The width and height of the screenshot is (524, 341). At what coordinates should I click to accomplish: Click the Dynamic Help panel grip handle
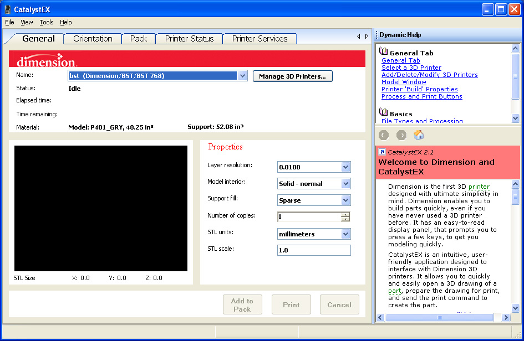point(377,35)
